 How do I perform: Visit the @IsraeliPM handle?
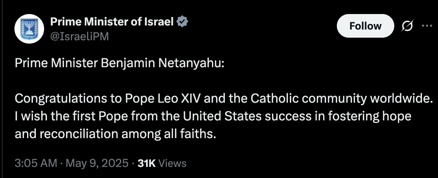[x=79, y=36]
